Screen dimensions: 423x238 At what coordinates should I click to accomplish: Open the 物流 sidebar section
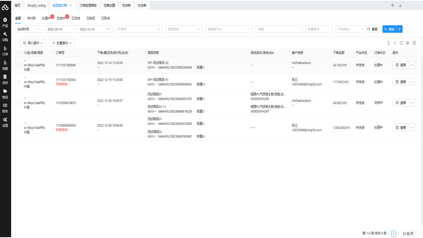[x=5, y=94]
